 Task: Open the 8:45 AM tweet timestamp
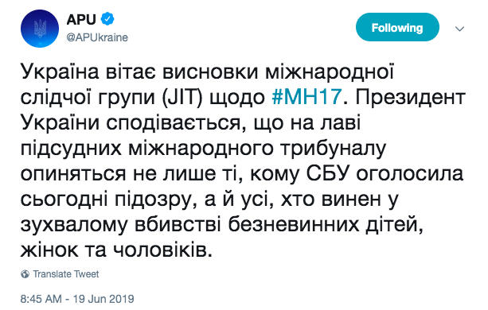coord(41,299)
